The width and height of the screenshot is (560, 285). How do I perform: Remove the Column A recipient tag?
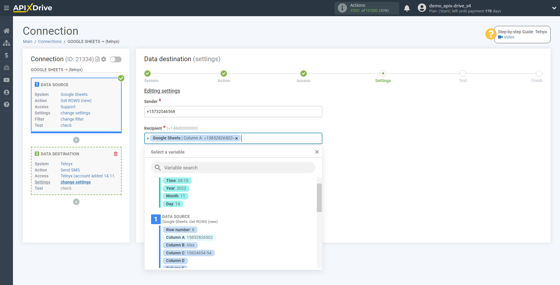click(236, 138)
